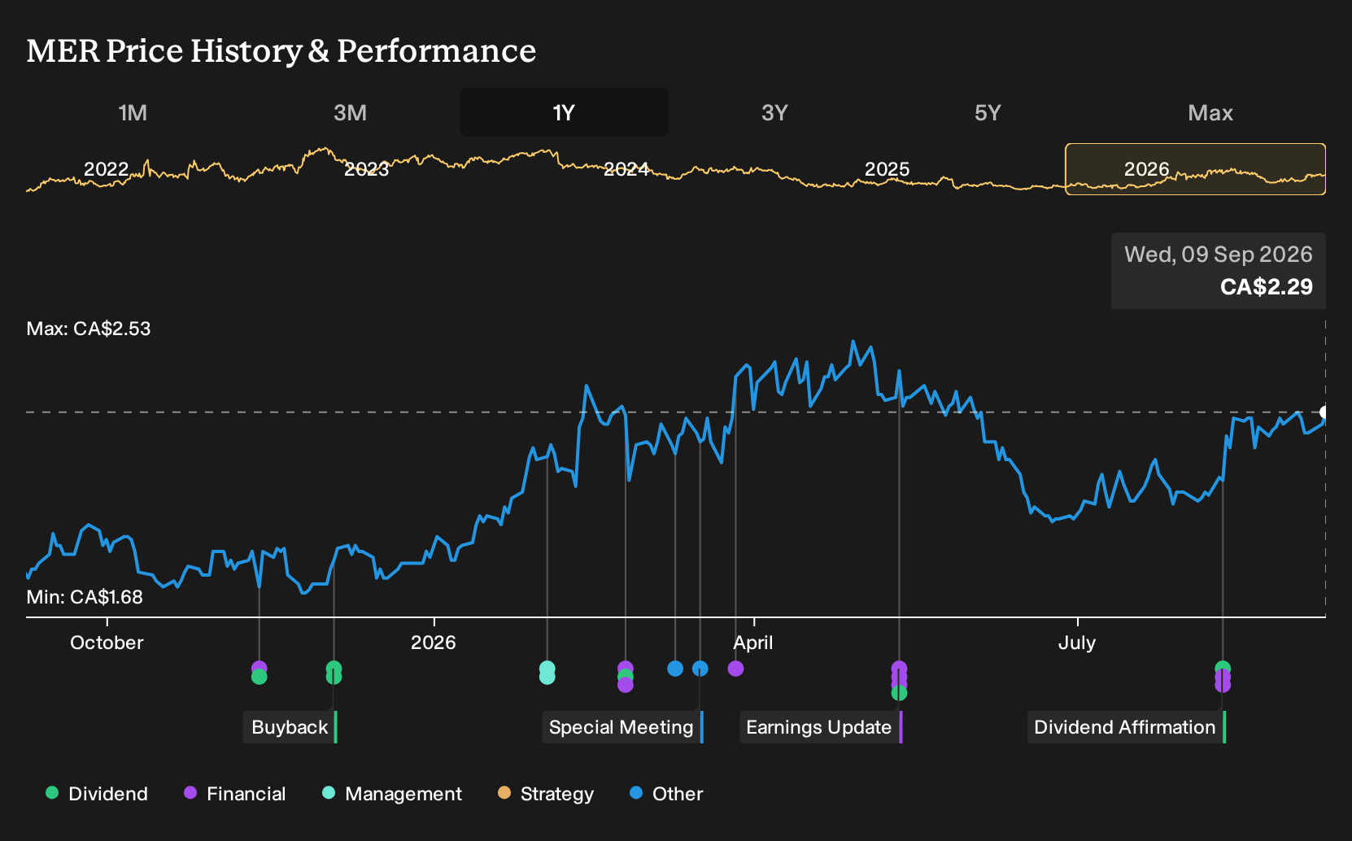Click purple event dot in late November
This screenshot has height=841, width=1352.
tap(259, 667)
